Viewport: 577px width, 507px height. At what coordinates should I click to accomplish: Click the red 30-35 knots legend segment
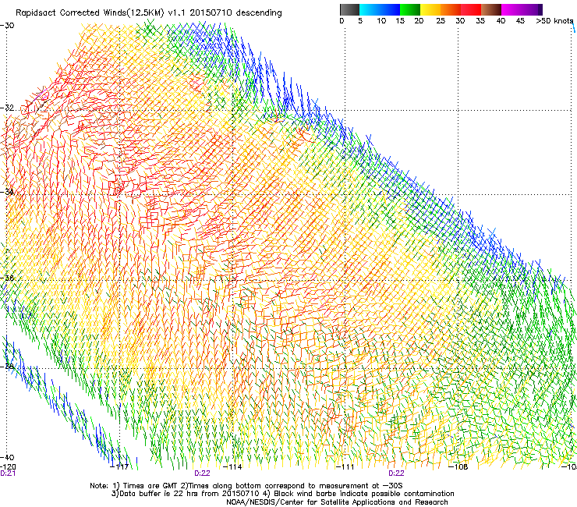click(471, 9)
